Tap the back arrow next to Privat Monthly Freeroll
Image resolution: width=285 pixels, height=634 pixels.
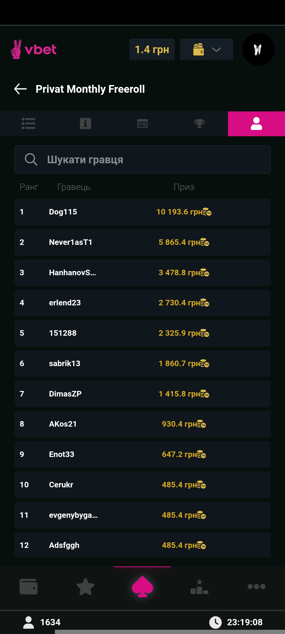click(21, 89)
